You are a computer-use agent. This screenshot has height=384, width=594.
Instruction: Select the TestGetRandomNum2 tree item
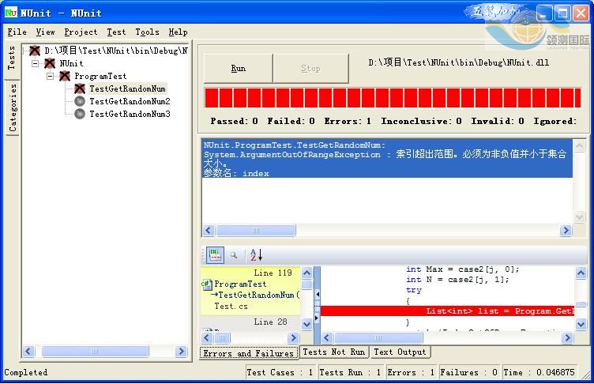pyautogui.click(x=130, y=101)
